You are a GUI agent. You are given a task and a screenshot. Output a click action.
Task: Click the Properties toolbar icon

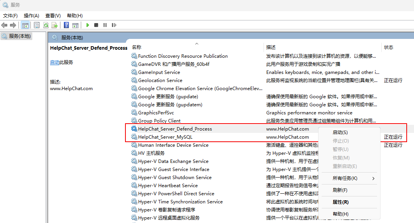(37, 25)
